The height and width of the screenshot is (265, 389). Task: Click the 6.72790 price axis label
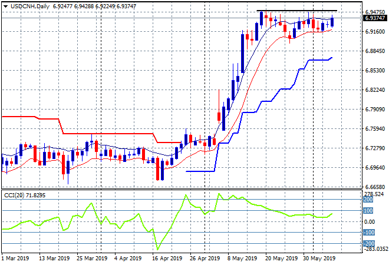[375, 148]
